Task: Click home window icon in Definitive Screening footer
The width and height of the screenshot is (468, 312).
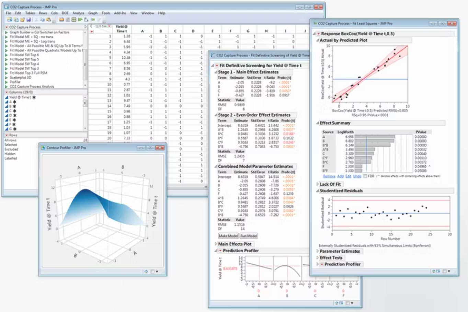Action: [x=337, y=303]
